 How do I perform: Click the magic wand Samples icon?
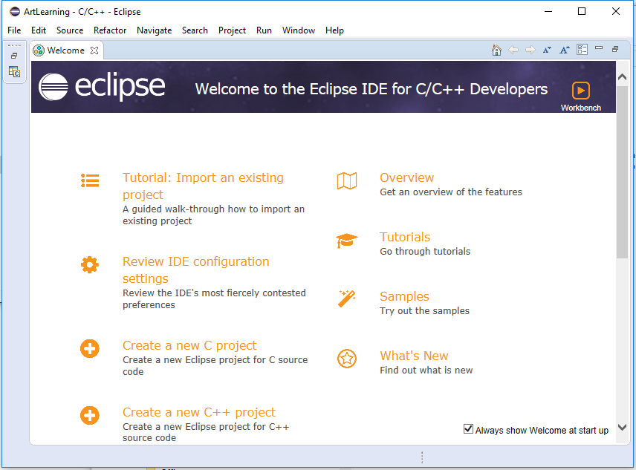tap(347, 298)
